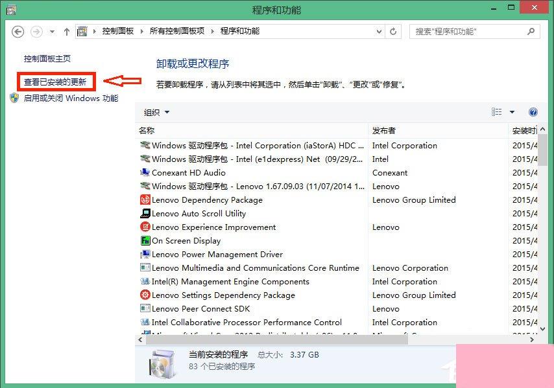The width and height of the screenshot is (554, 388).
Task: Select the Lenovo Power Management Driver icon
Action: click(145, 255)
